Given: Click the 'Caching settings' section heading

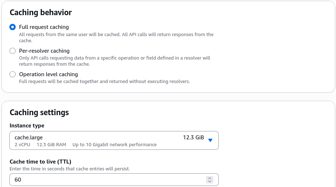Looking at the screenshot, I should [x=39, y=112].
